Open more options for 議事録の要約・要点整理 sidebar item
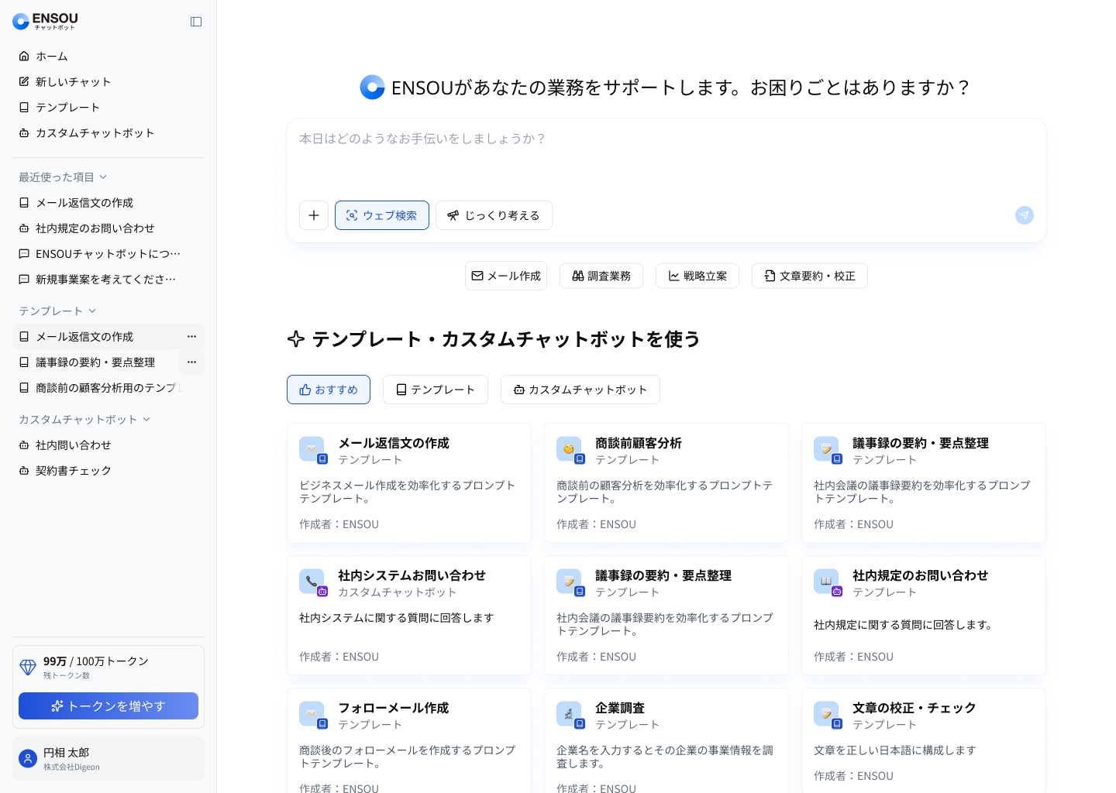Screen dimensions: 1116x793 tap(191, 362)
